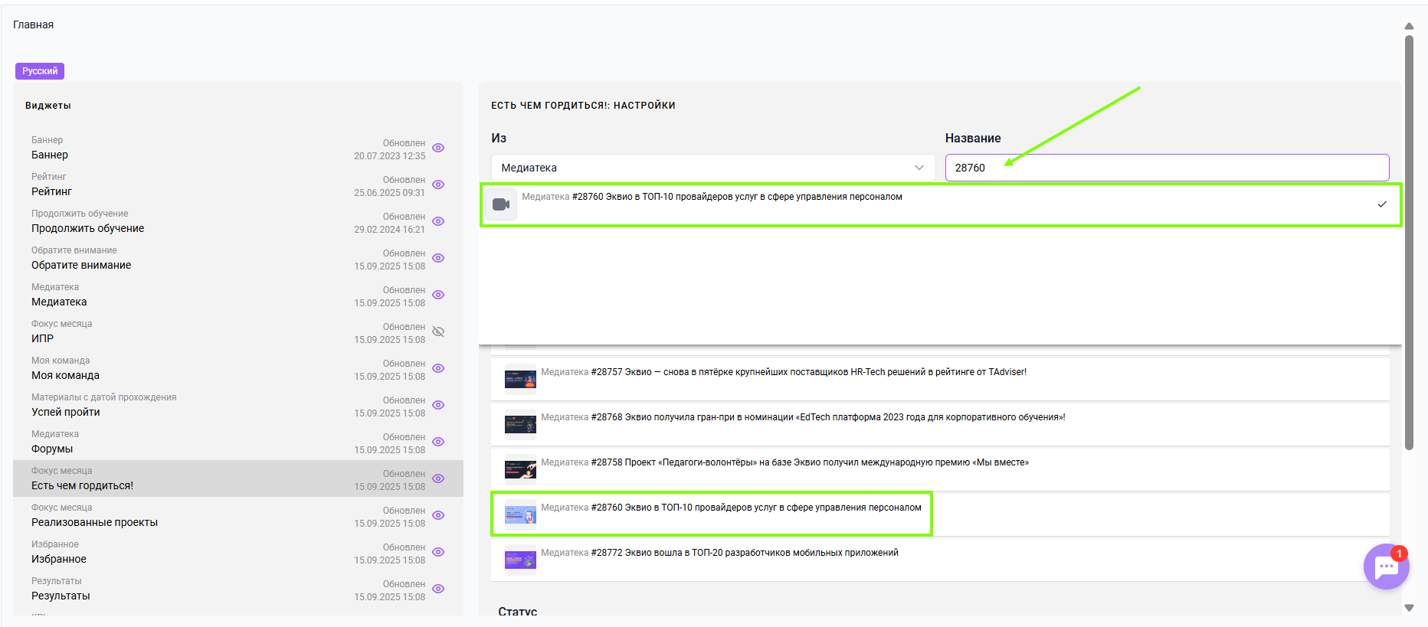Click the dropdown chevron in Из field

click(919, 168)
